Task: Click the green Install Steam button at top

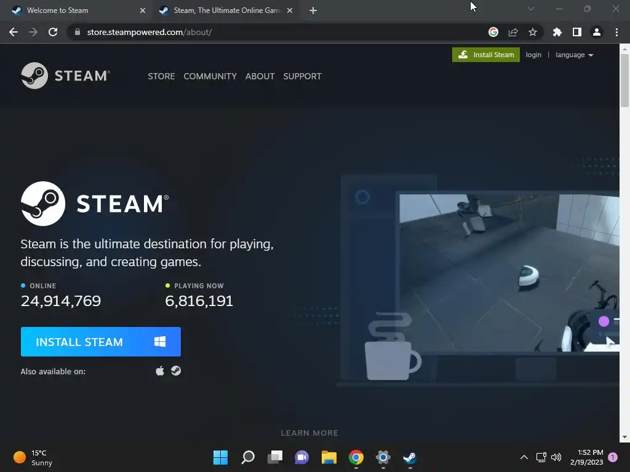Action: click(486, 55)
